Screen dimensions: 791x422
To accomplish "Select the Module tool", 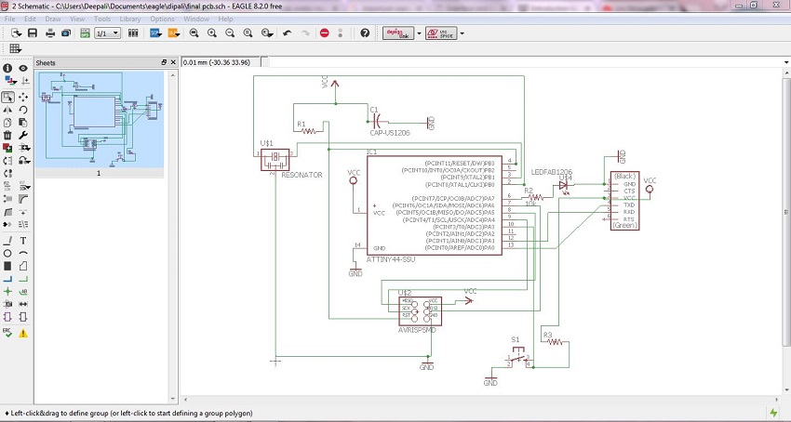I will coord(7,317).
